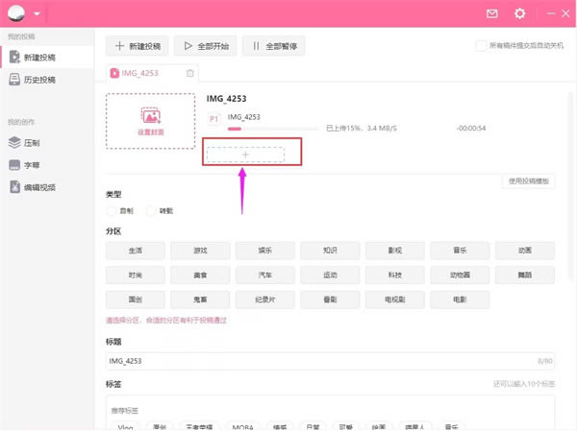This screenshot has width=577, height=431.
Task: Enable the auto shutdown after submission checkbox
Action: [x=481, y=46]
